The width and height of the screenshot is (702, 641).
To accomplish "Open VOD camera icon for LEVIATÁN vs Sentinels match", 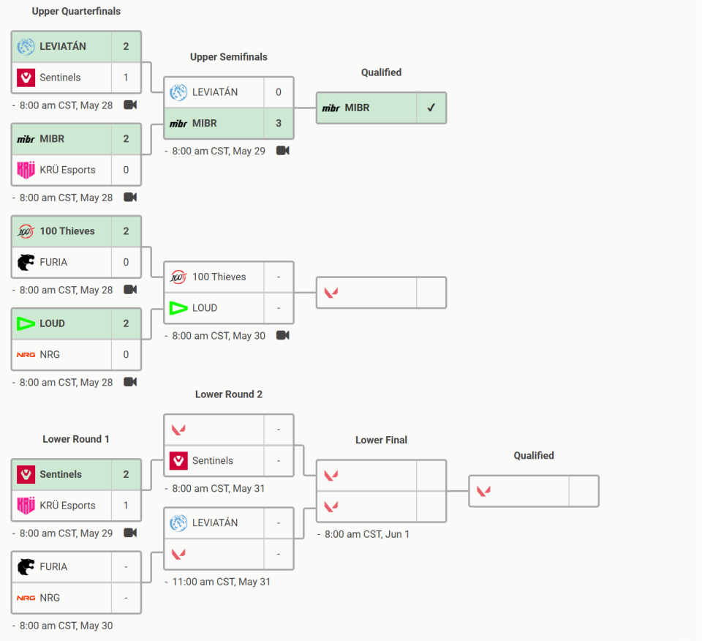I will click(x=130, y=105).
